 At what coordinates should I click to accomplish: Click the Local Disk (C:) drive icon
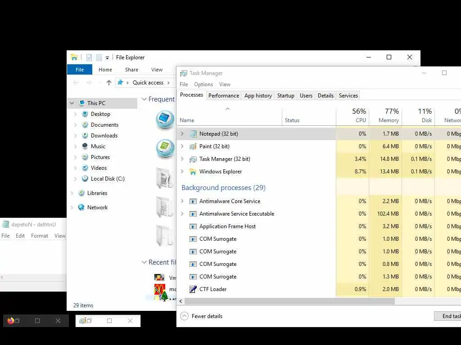[85, 178]
